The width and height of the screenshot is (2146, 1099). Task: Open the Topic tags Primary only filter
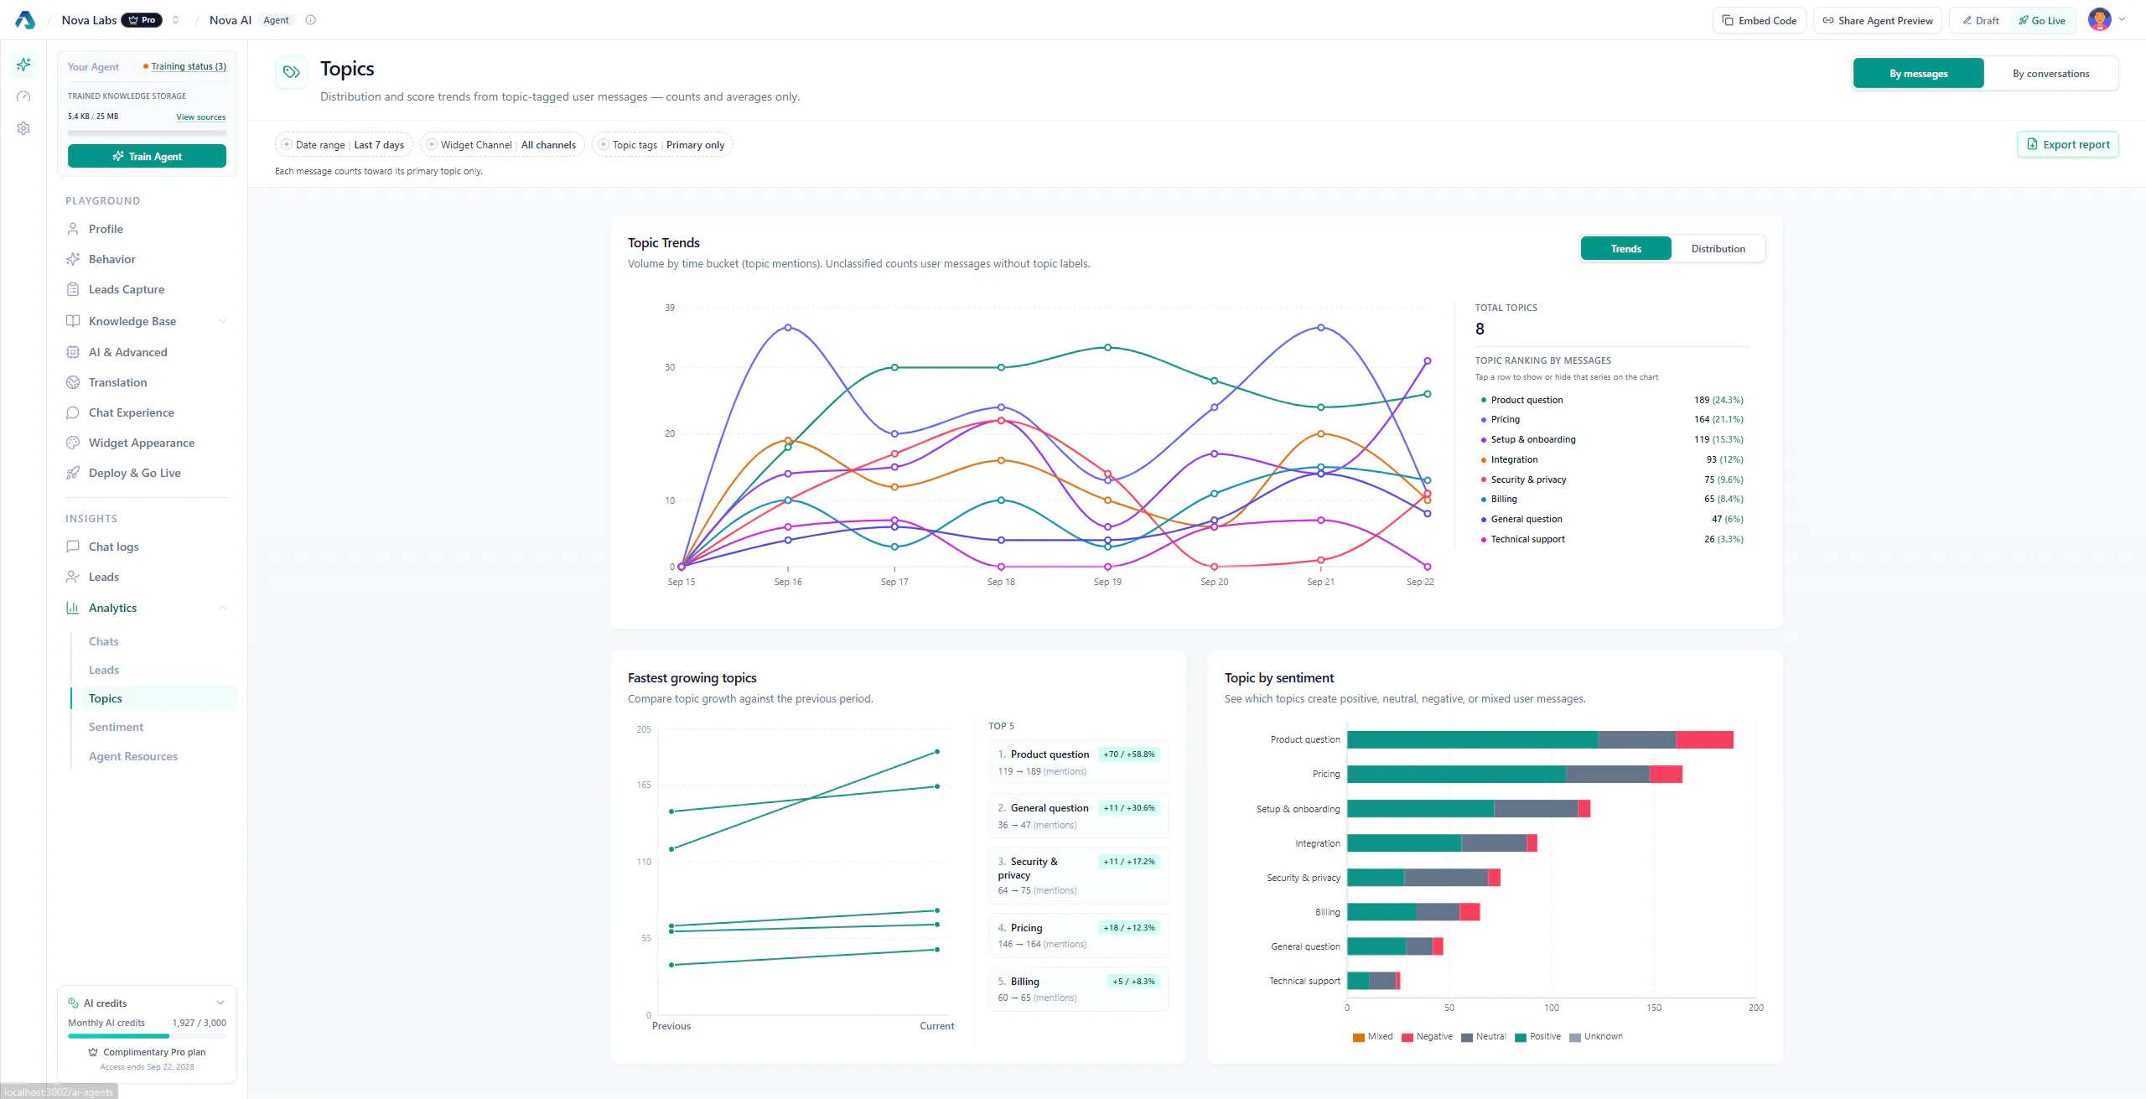click(x=662, y=144)
